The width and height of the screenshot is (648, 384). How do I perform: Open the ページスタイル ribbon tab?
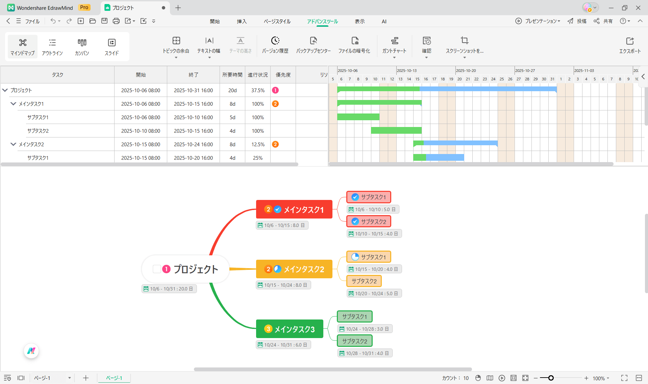(x=277, y=21)
